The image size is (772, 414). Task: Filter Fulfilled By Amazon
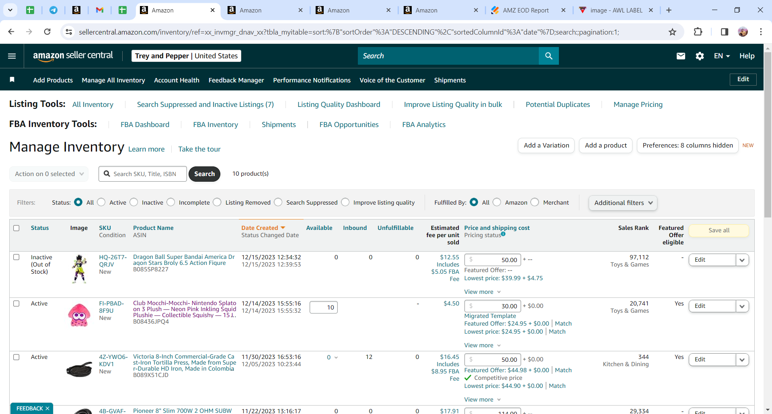[497, 202]
